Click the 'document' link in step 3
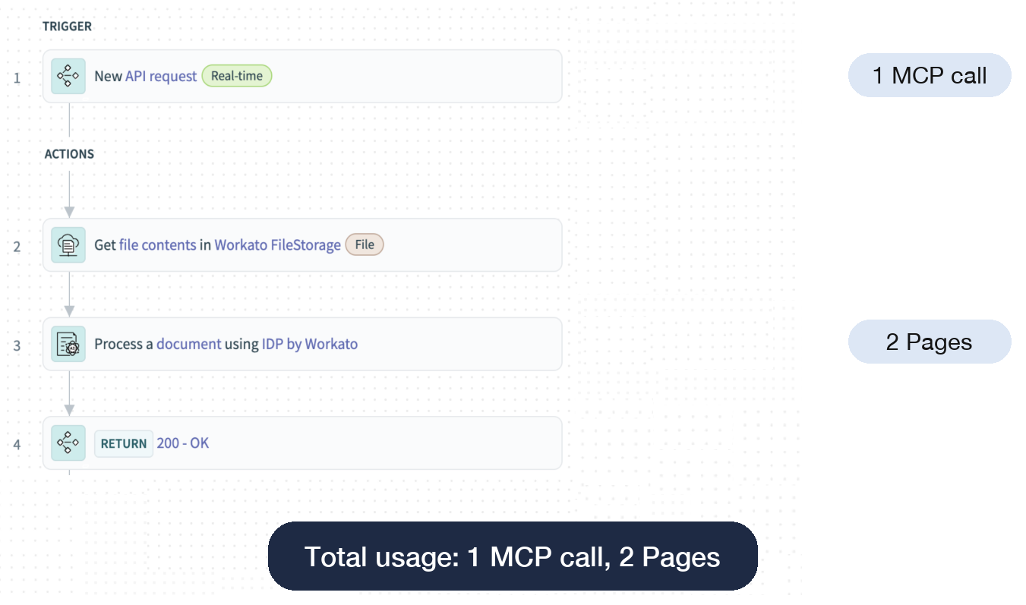 (189, 344)
